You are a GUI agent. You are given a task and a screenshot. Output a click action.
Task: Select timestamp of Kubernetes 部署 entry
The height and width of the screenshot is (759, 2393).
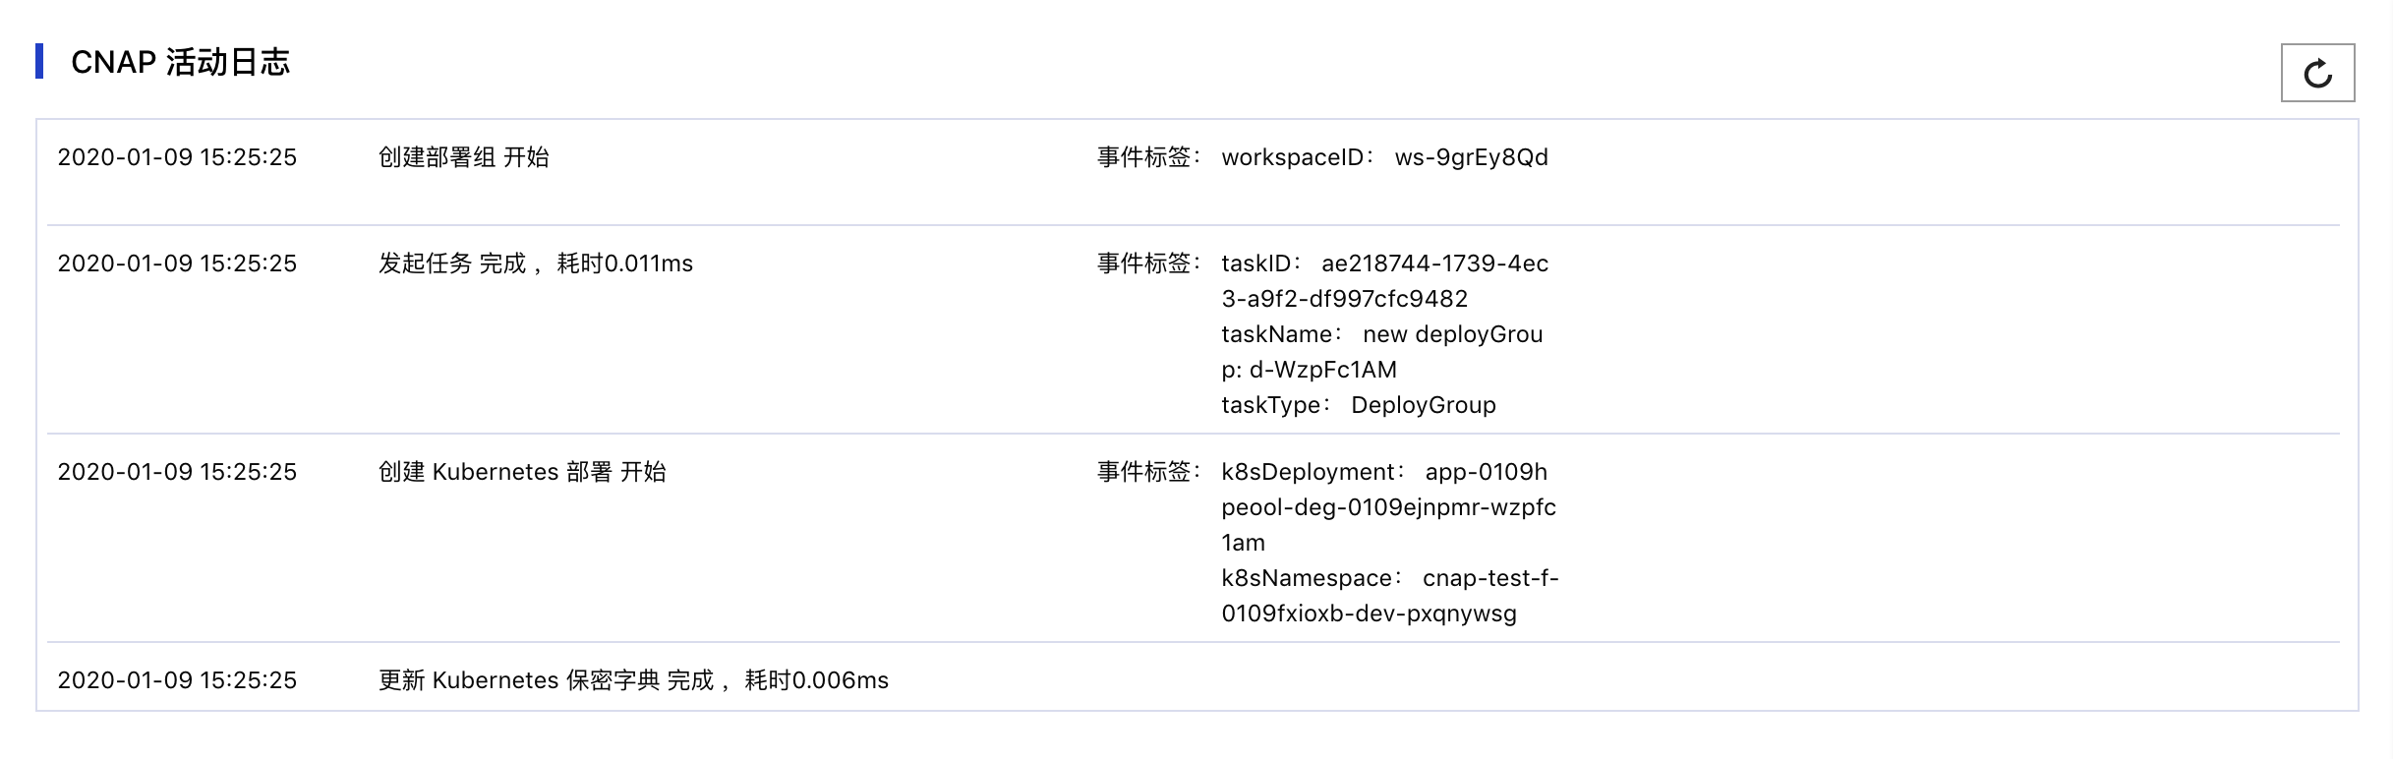(177, 472)
